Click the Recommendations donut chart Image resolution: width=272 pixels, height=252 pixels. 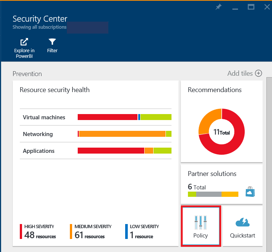(x=222, y=132)
